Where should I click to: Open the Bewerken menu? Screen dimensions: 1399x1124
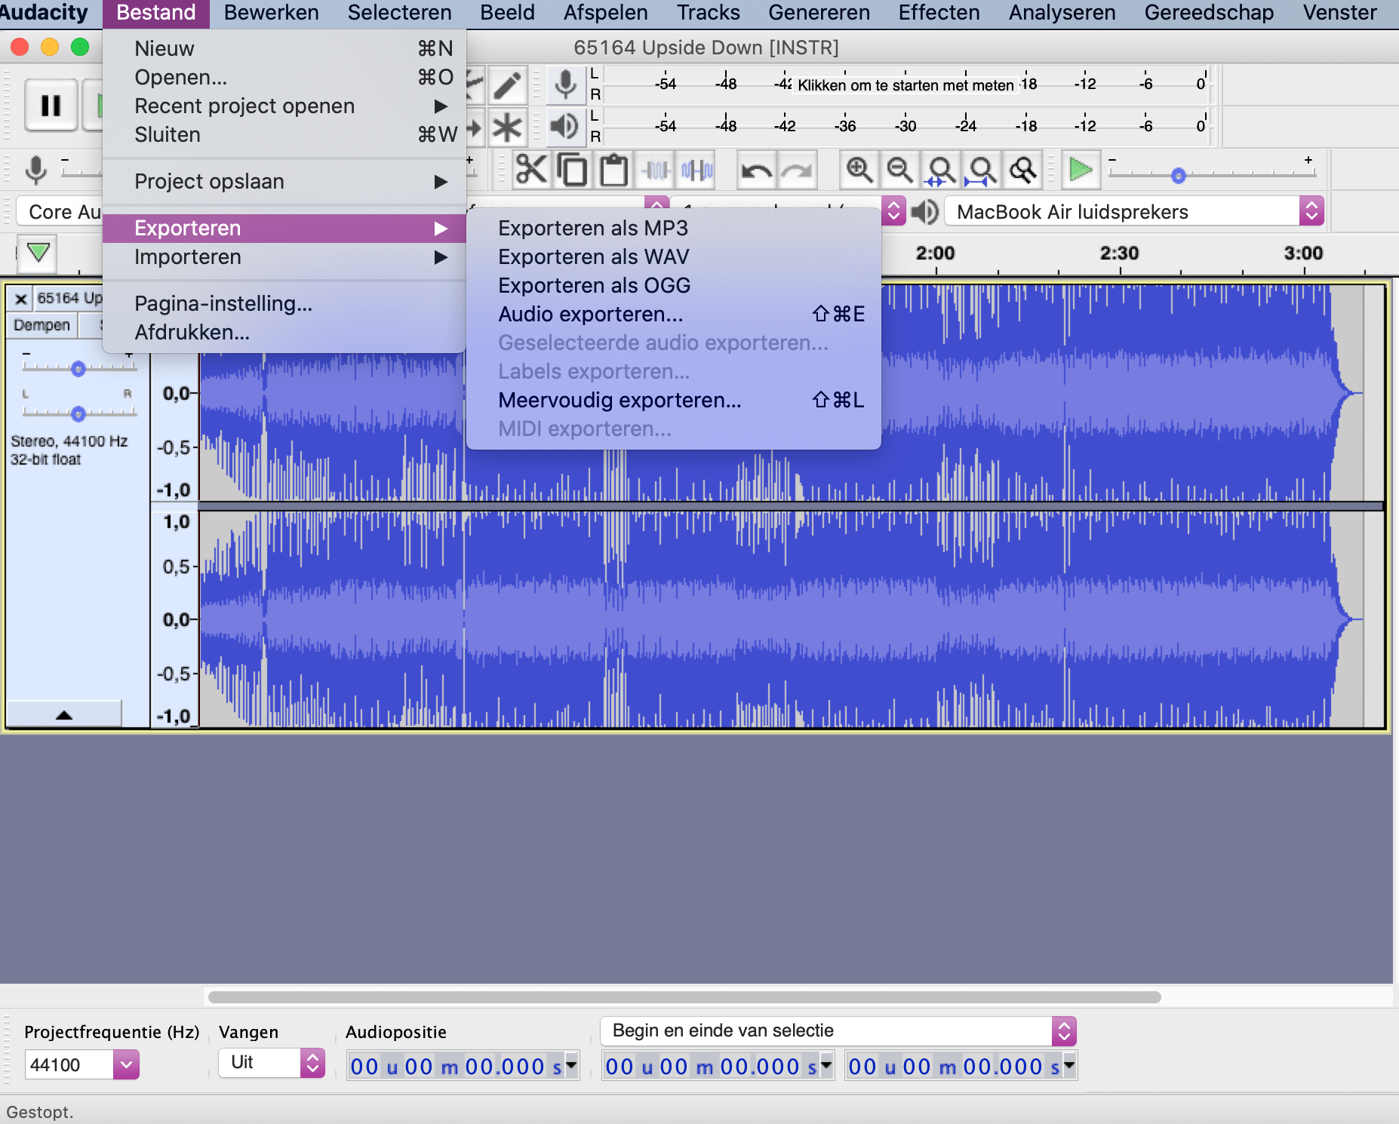point(271,13)
